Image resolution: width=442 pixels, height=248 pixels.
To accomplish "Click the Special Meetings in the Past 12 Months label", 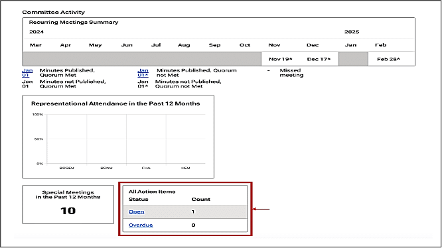I will coord(68,195).
